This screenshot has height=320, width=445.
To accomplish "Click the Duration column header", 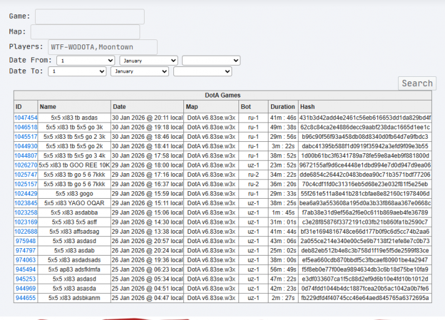I will pos(283,107).
